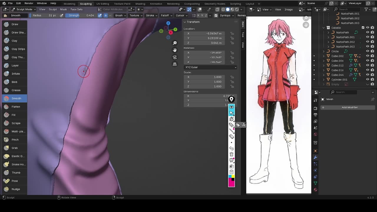Open the Brush settings dropdown
377x212 pixels.
coord(120,15)
